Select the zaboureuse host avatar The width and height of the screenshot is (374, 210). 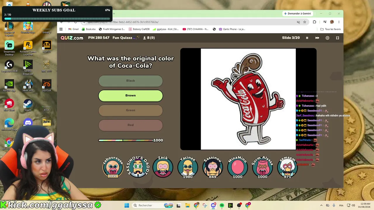point(113,167)
